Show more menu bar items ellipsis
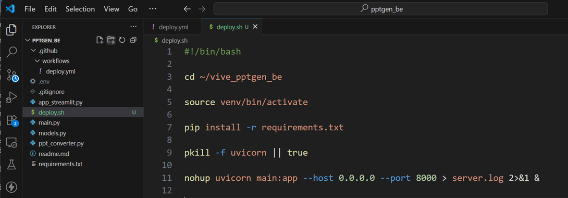 (x=153, y=9)
